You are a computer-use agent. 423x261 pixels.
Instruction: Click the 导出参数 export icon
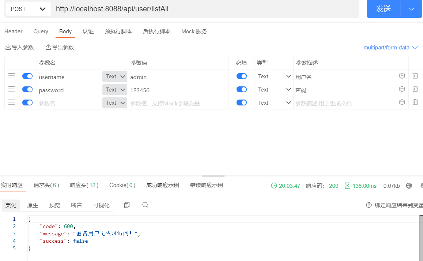(48, 47)
